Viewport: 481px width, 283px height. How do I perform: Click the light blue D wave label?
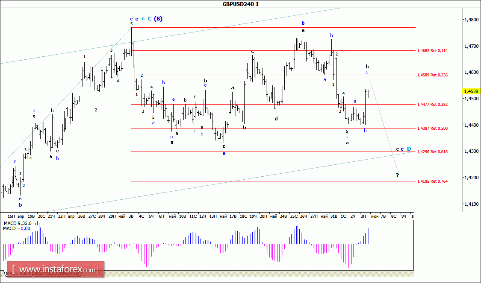(409, 149)
